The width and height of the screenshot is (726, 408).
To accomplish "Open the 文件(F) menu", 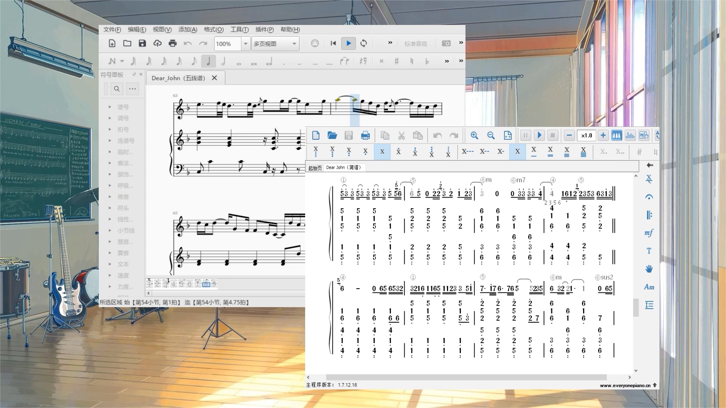I will pos(112,29).
